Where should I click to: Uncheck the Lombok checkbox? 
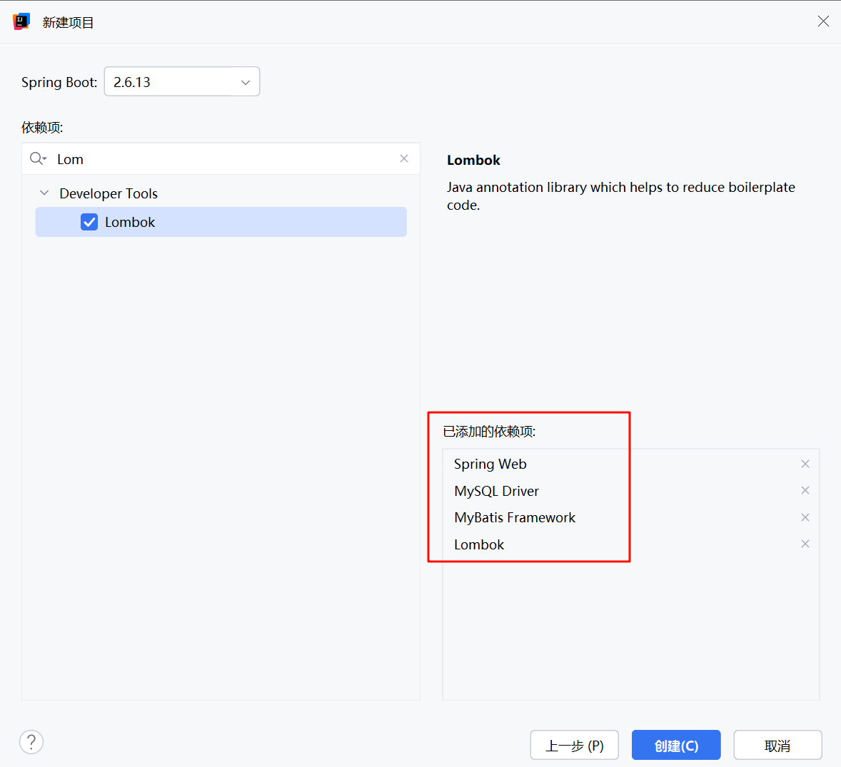click(x=89, y=222)
